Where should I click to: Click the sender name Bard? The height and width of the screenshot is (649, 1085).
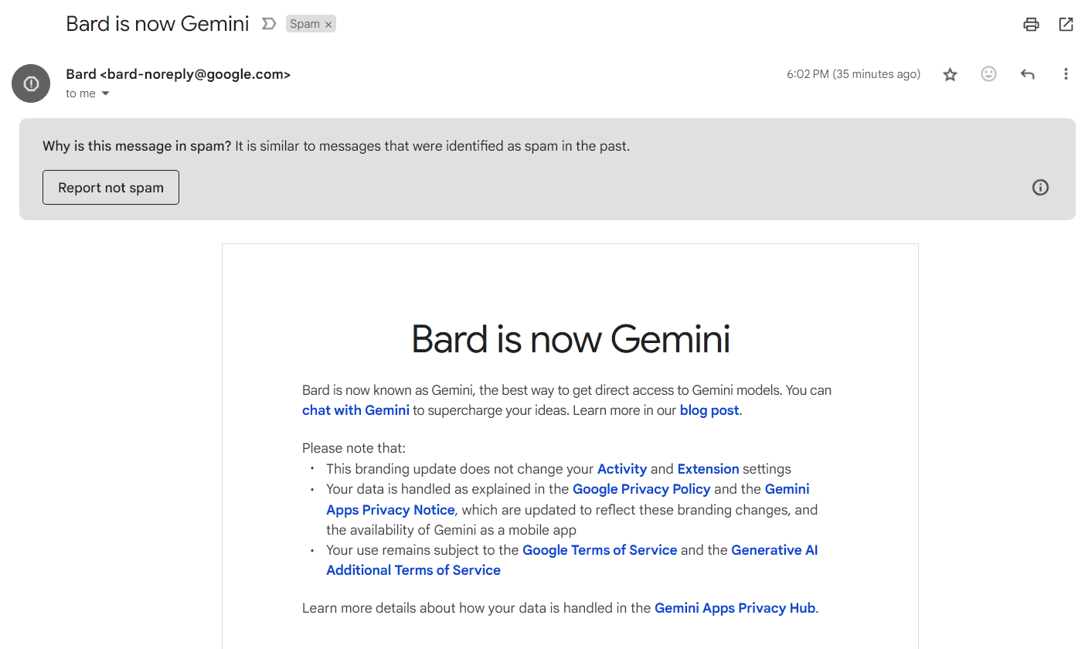click(81, 74)
